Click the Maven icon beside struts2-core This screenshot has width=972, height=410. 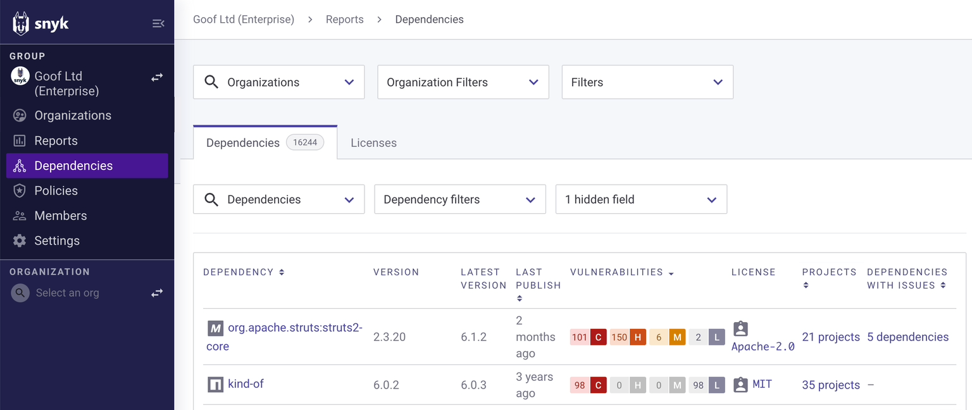(x=216, y=328)
